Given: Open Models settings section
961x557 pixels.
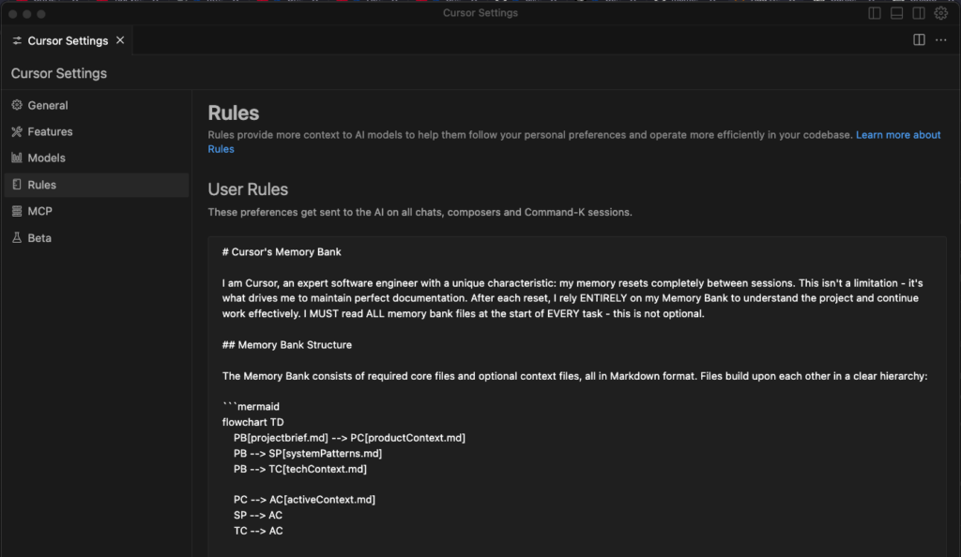Looking at the screenshot, I should (97, 158).
